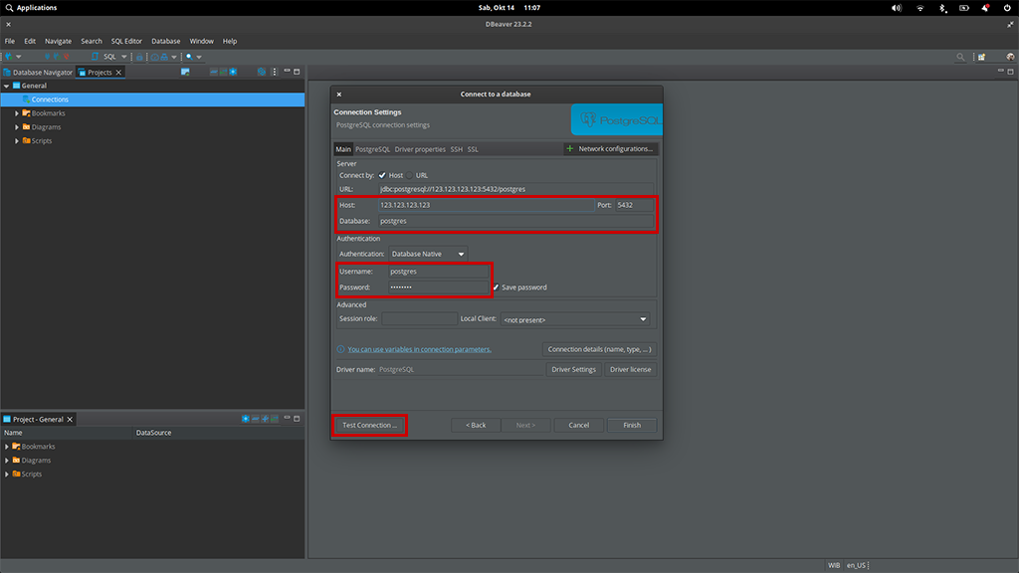The height and width of the screenshot is (573, 1019).
Task: Select the URL connect-by option
Action: coord(409,175)
